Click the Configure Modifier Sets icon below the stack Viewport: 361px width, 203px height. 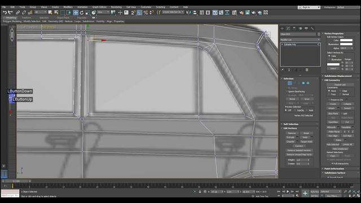pyautogui.click(x=307, y=70)
